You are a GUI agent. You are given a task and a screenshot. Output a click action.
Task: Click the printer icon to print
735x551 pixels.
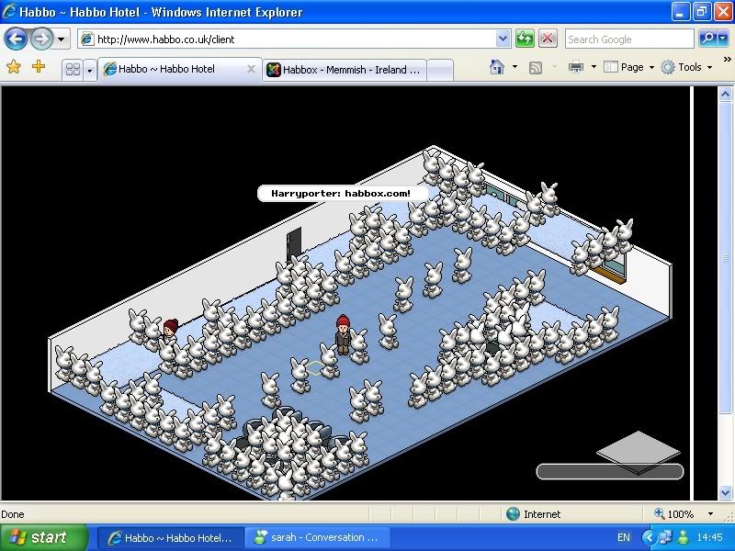coord(576,67)
